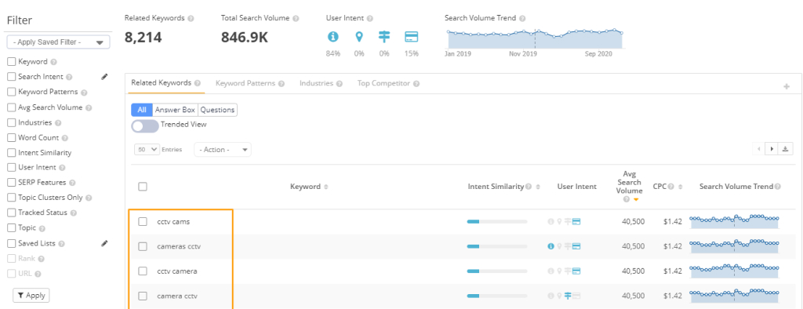Screen dimensions: 803x309
Task: Click the User Intent column header
Action: (576, 187)
